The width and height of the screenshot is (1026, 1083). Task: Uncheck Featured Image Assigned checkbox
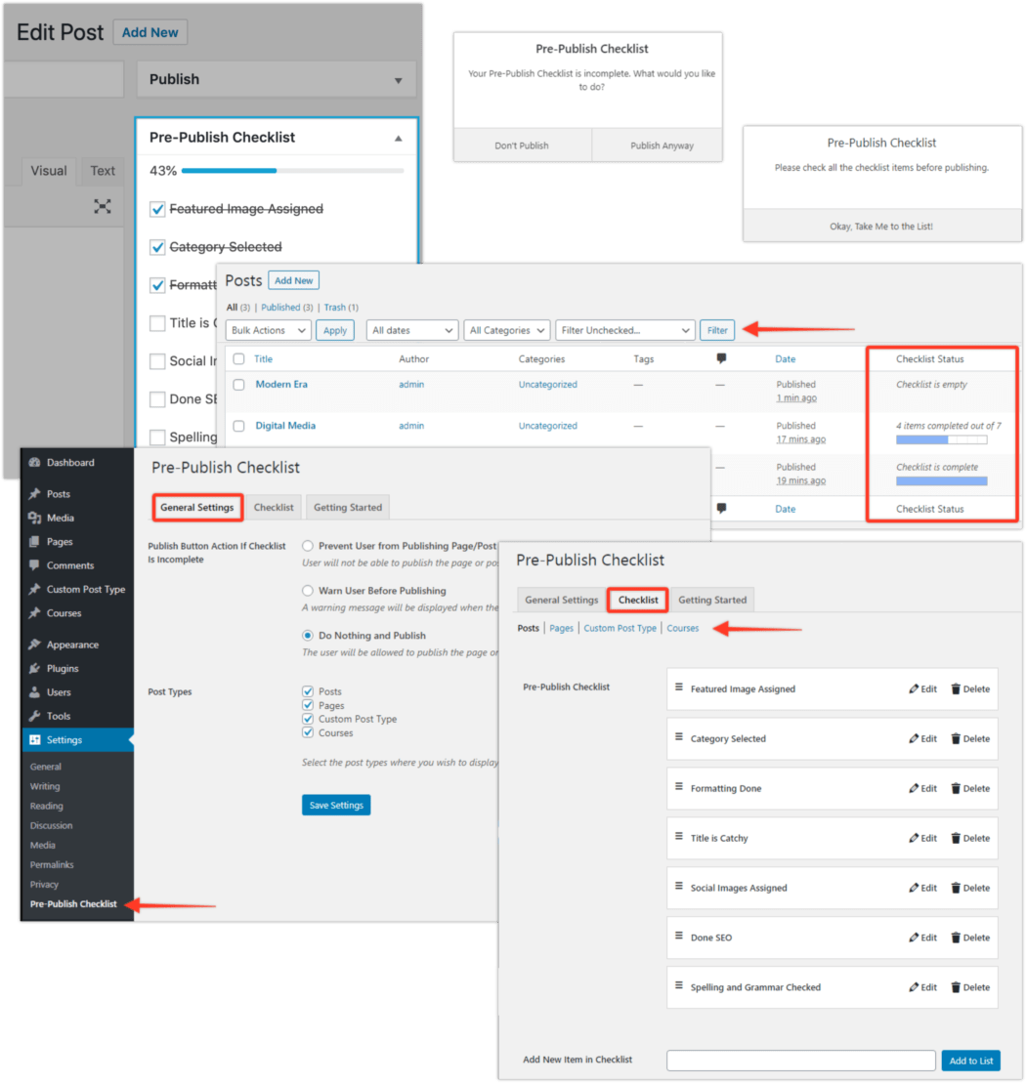point(157,209)
